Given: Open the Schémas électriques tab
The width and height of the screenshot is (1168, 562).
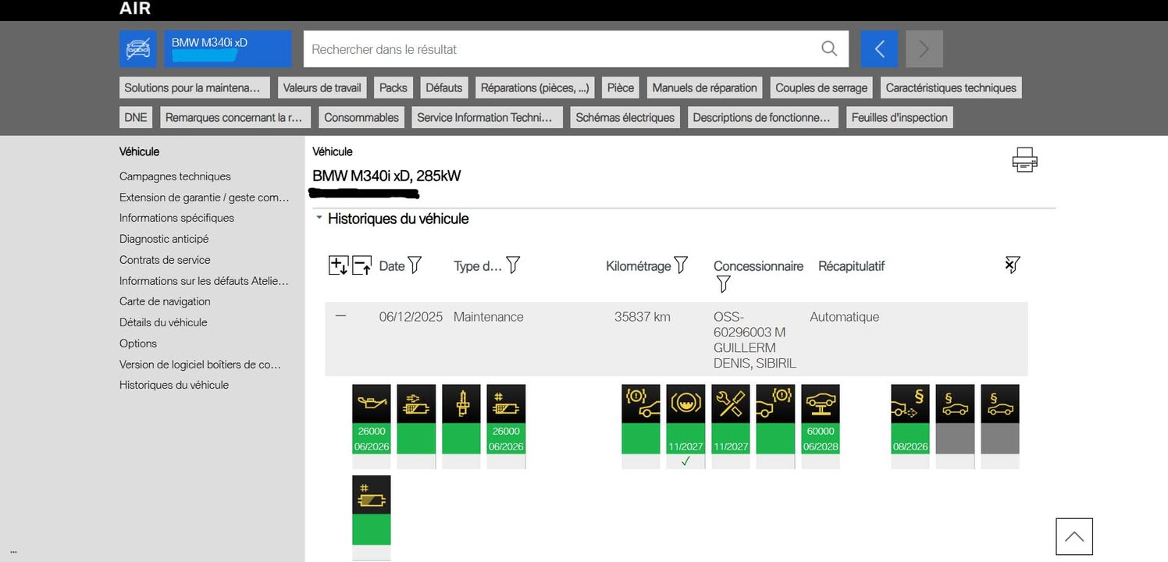Looking at the screenshot, I should 625,117.
